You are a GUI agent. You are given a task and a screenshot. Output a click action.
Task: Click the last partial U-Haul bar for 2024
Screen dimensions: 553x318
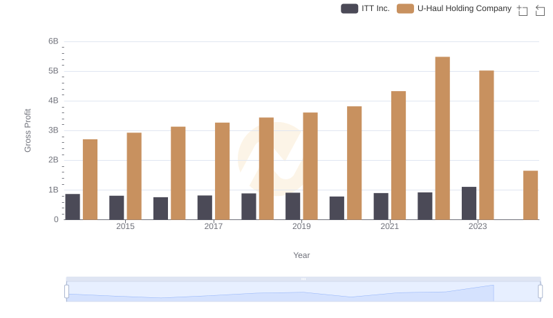530,195
